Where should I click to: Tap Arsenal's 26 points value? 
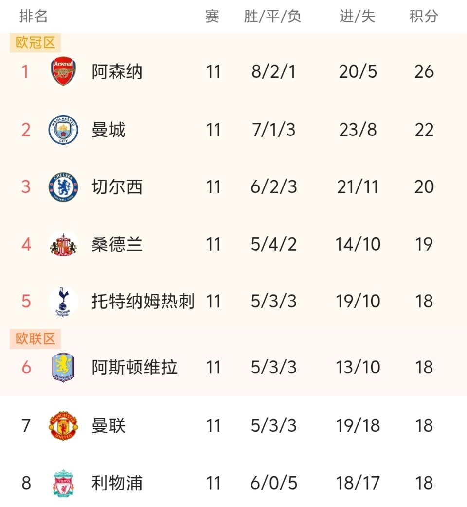(x=424, y=72)
